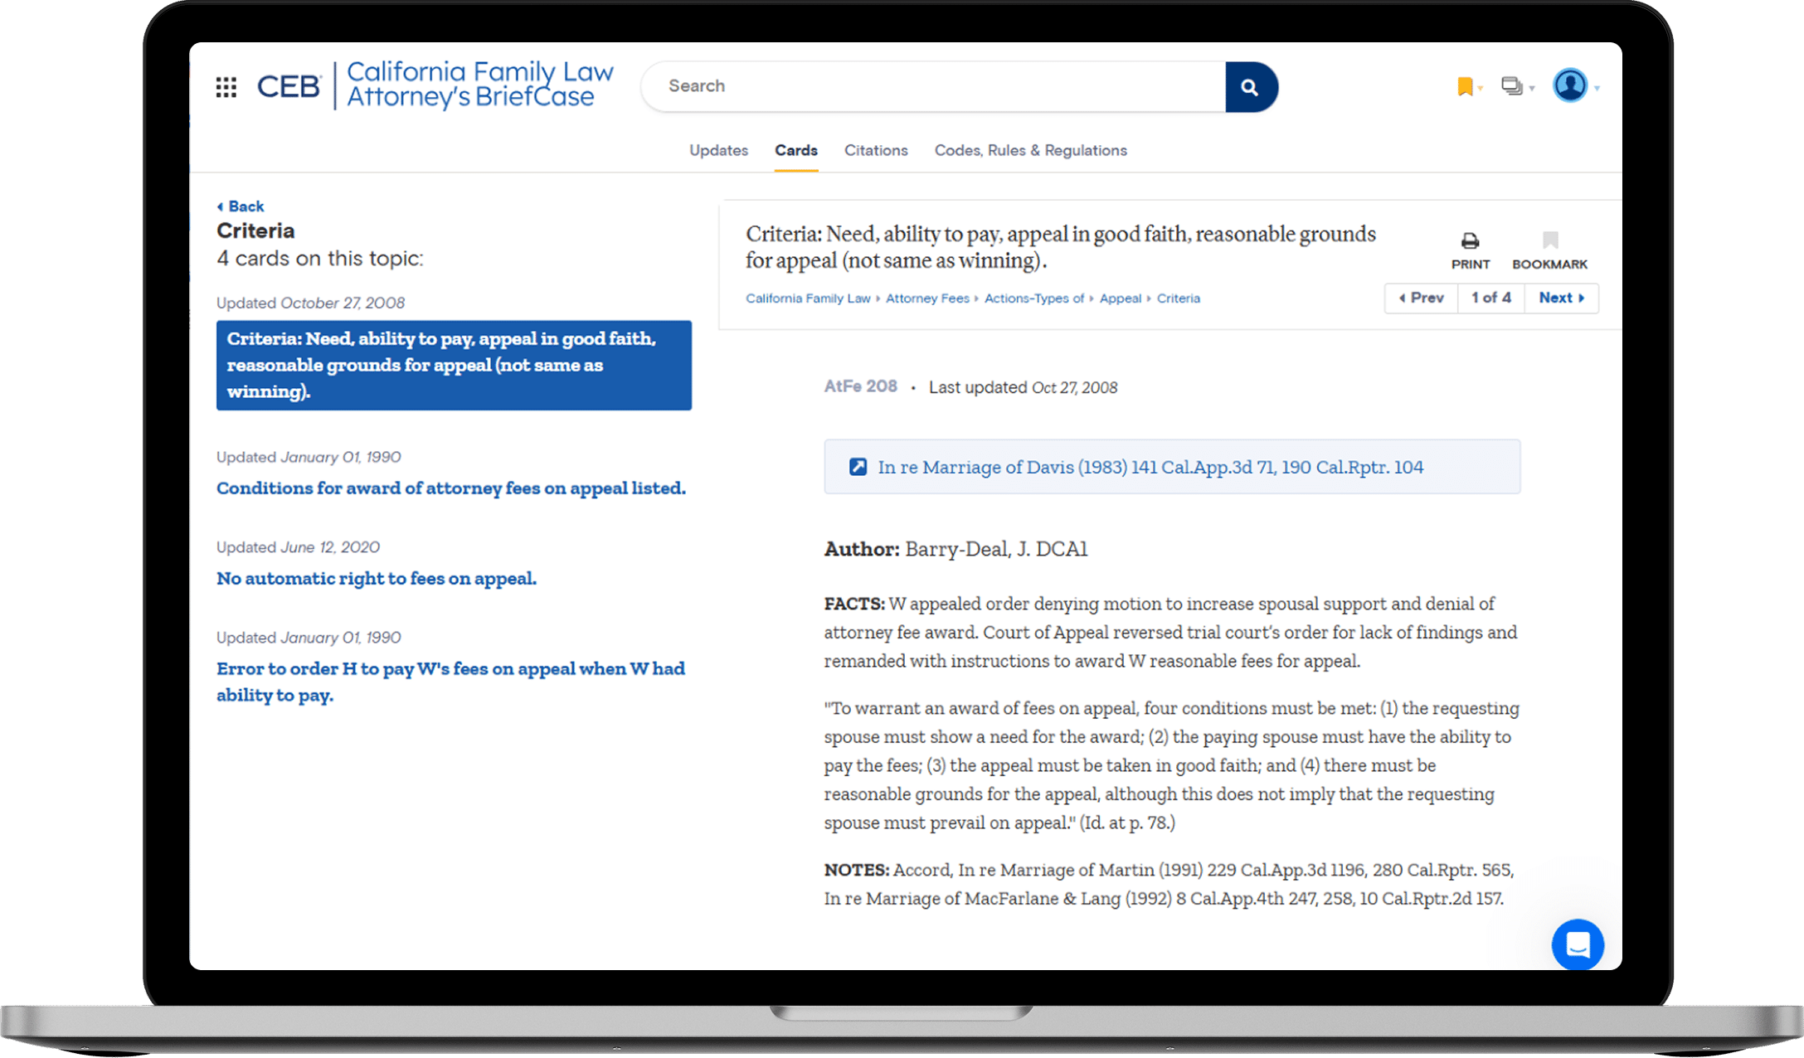Open the stacked windows history dropdown
Screen dimensions: 1804x1058
[x=1513, y=86]
